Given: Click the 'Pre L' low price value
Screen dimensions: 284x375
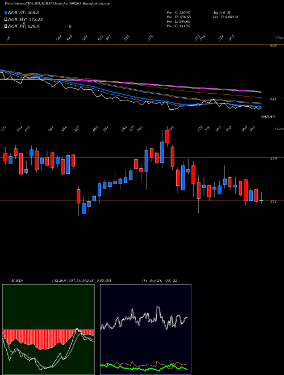Looking at the screenshot, I should click(178, 21).
